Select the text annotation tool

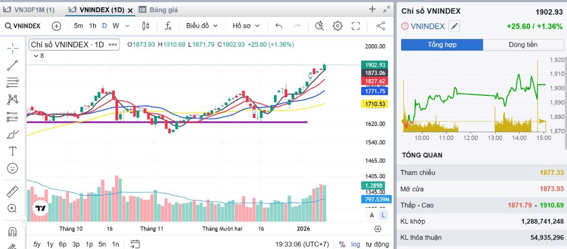(13, 151)
